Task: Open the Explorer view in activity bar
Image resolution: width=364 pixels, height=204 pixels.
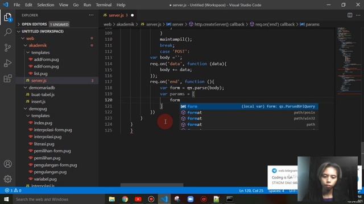Action: pyautogui.click(x=7, y=18)
